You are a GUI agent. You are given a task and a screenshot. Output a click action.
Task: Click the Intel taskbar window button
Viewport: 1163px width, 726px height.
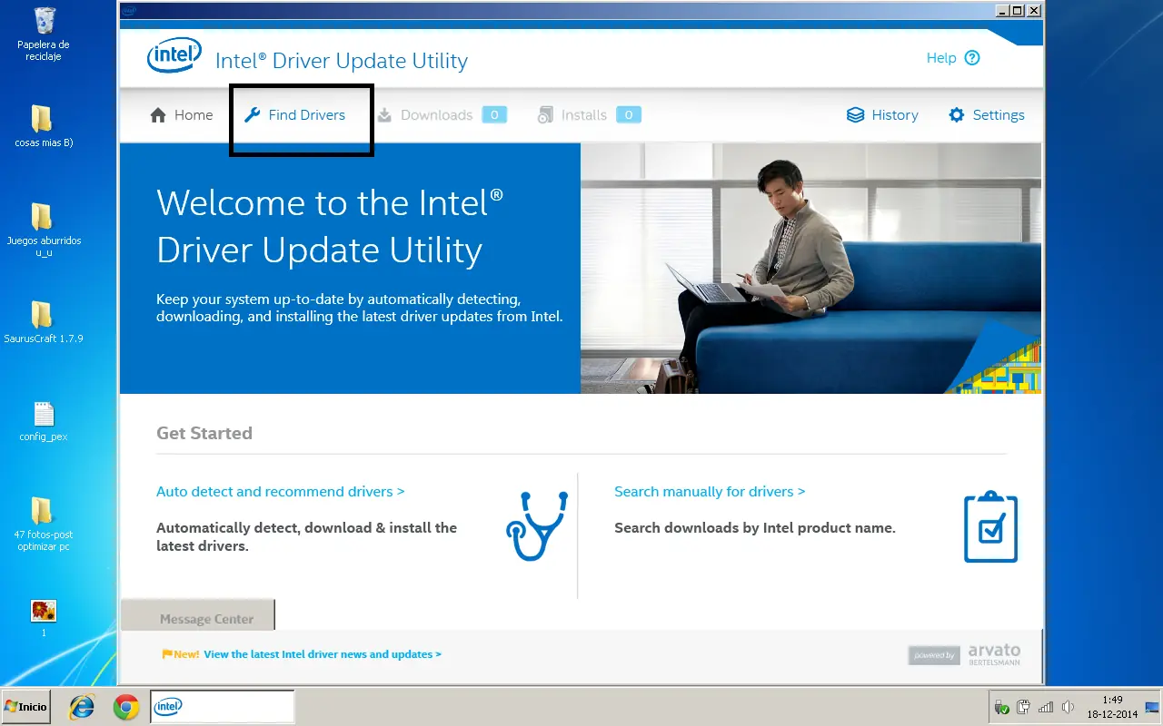tap(223, 707)
